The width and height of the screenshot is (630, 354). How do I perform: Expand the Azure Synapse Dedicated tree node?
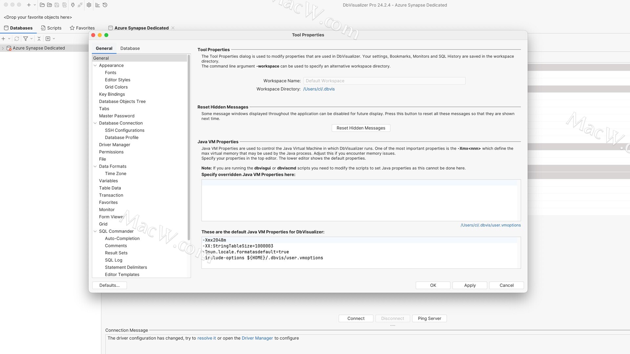tap(3, 48)
